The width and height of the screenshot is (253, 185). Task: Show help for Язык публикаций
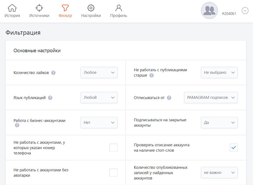[50, 98]
